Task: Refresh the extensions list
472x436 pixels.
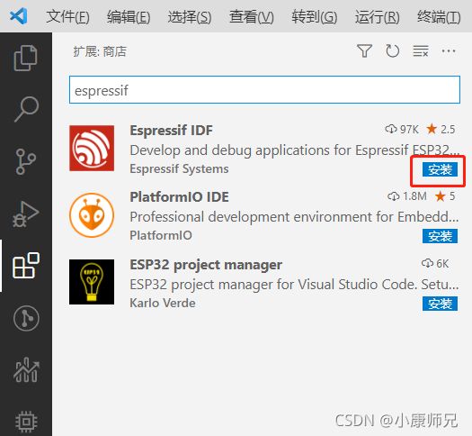Action: [393, 50]
